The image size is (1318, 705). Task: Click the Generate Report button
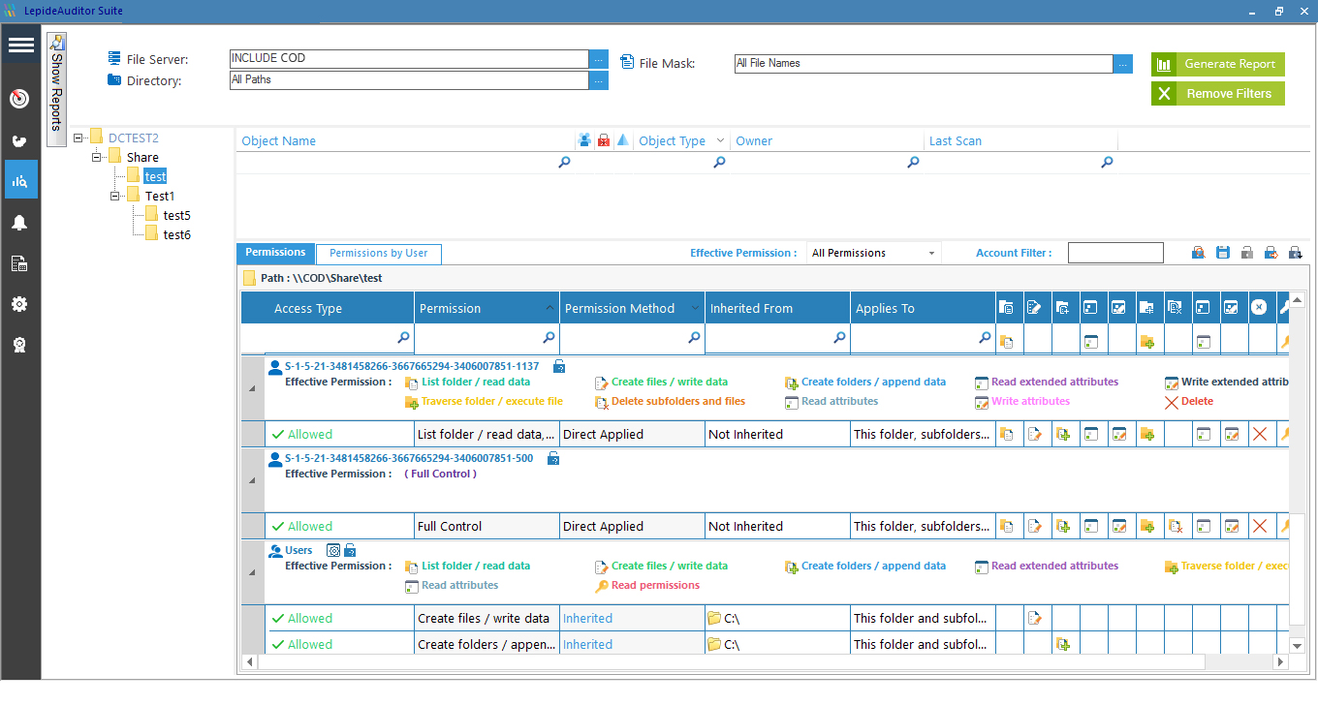[x=1218, y=64]
